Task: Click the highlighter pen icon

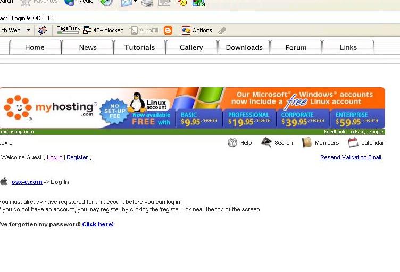Action: coord(222,30)
